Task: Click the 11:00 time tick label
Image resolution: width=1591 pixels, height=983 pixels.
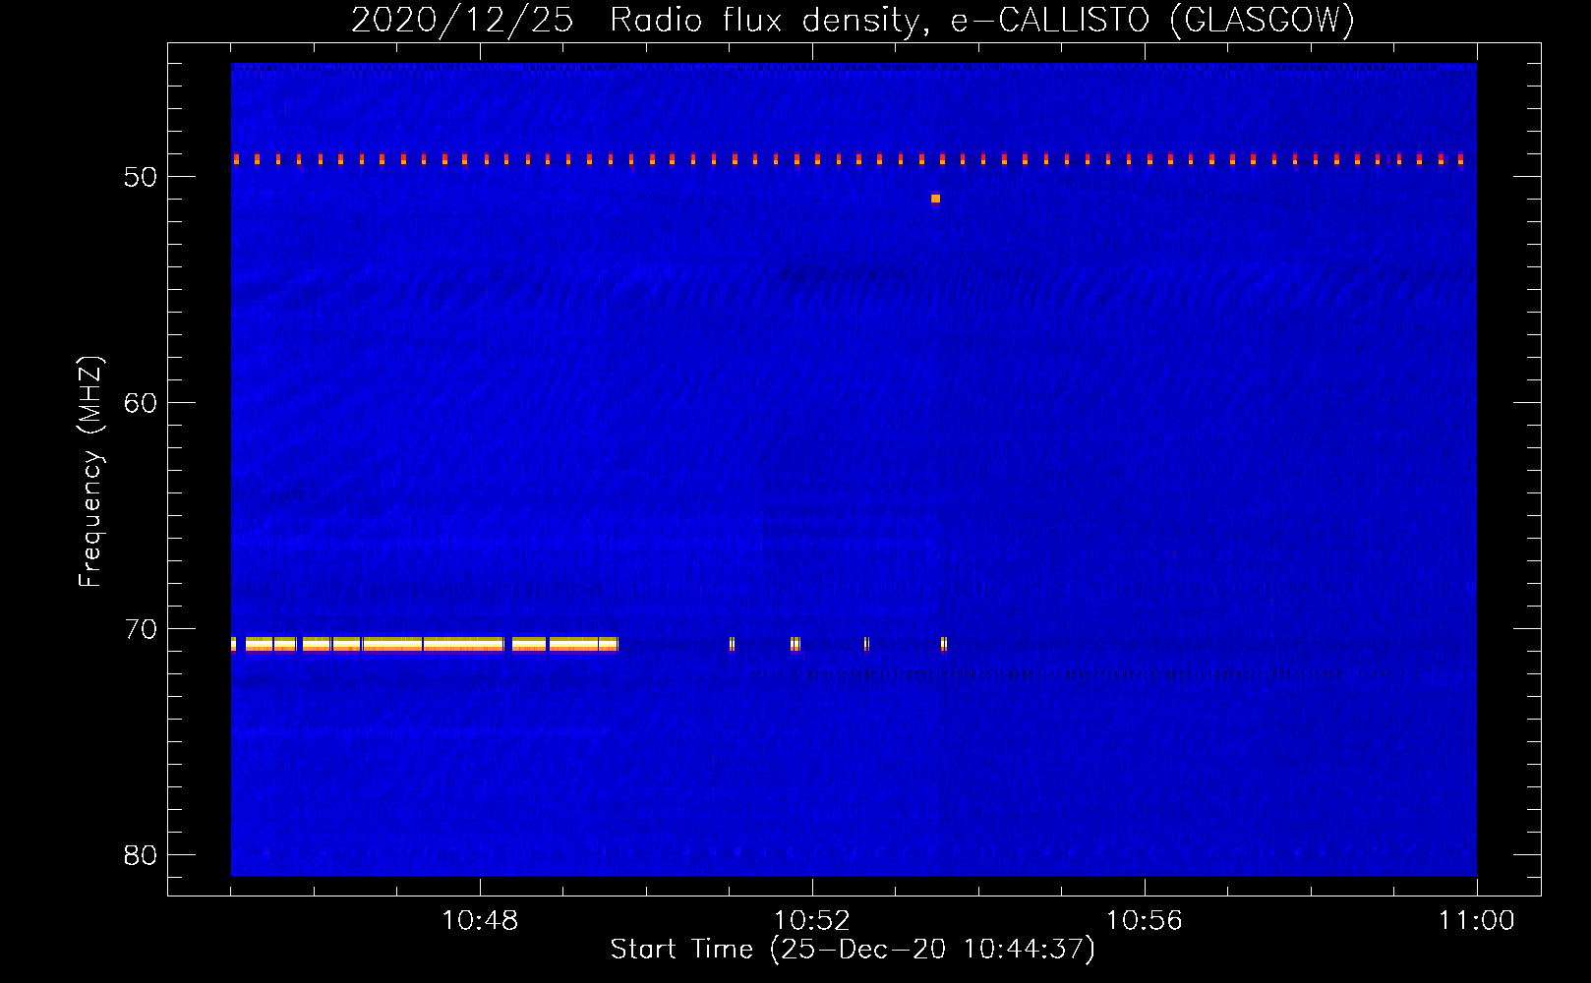Action: (1476, 921)
